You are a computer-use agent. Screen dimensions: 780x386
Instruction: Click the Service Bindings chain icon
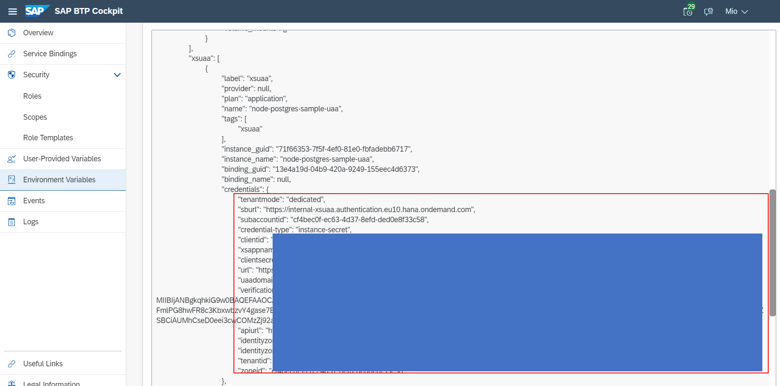coord(12,54)
